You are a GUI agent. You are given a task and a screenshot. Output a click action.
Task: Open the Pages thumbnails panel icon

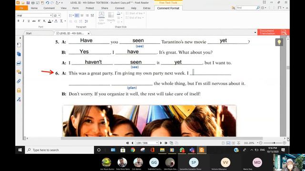point(19,54)
